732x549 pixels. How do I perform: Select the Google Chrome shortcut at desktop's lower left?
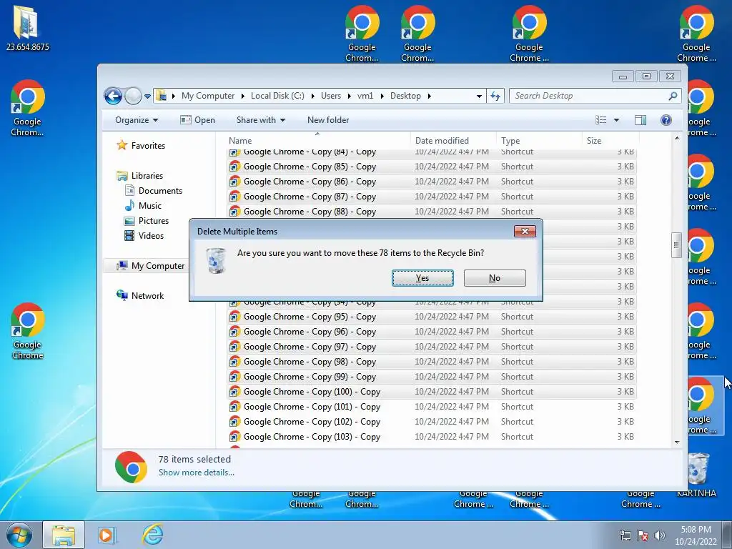28,332
